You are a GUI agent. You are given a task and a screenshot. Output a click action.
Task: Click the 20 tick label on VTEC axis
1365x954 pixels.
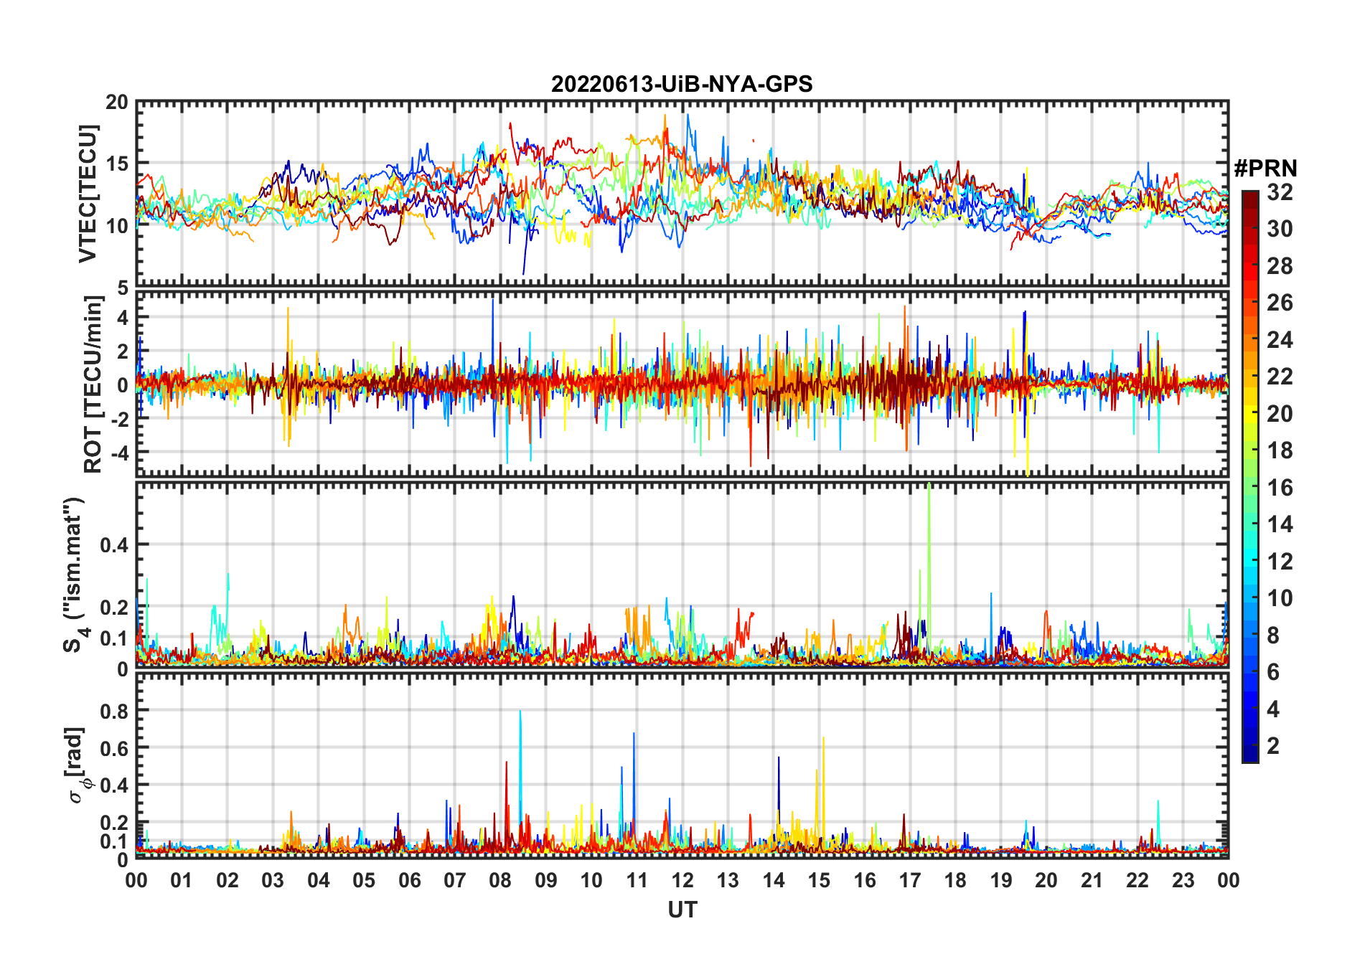[117, 103]
